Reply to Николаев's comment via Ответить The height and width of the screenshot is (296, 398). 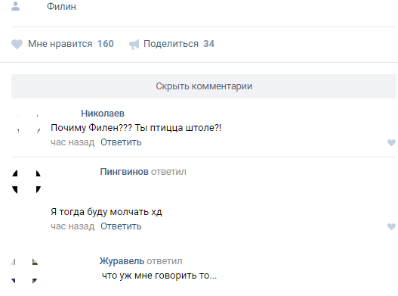[x=121, y=142]
